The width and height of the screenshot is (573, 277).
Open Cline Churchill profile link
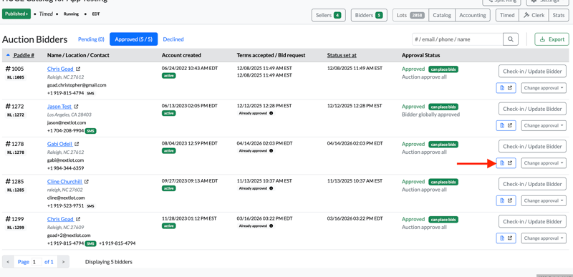click(x=64, y=182)
